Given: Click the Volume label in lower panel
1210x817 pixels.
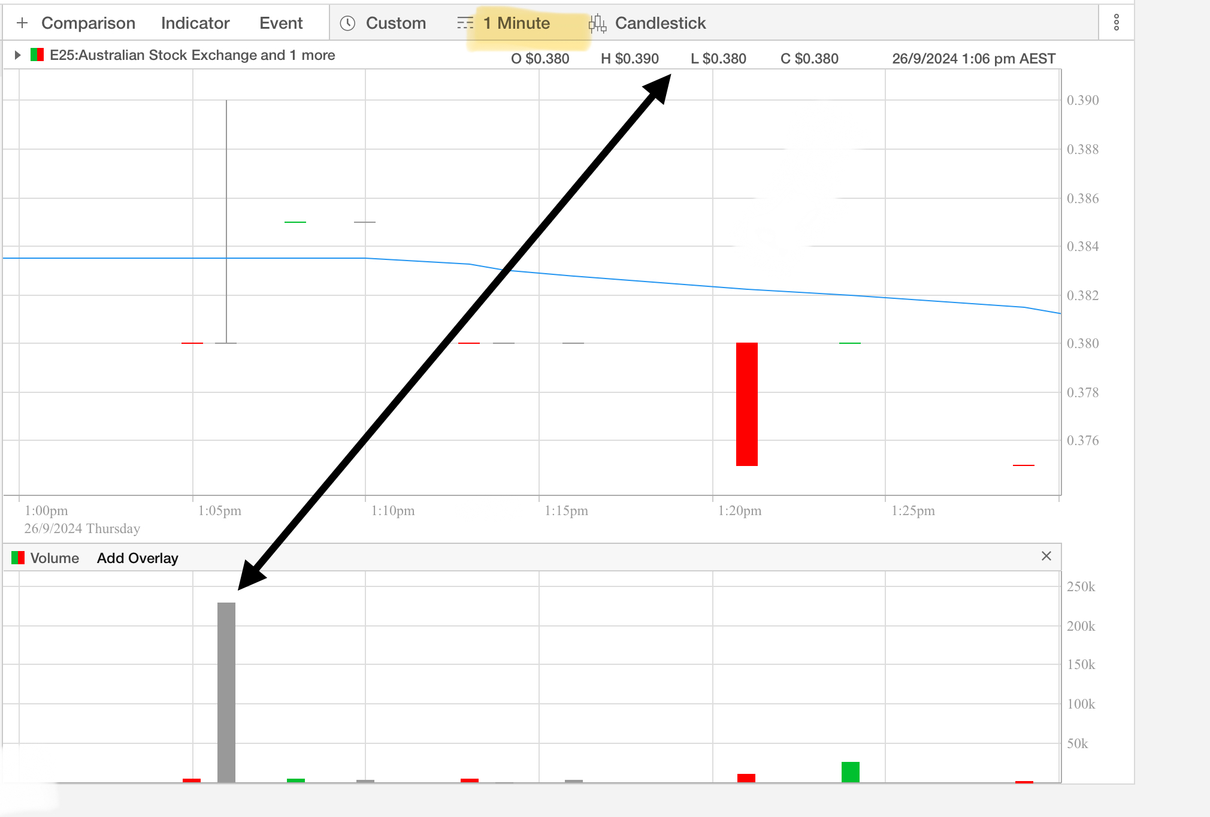Looking at the screenshot, I should [x=55, y=558].
